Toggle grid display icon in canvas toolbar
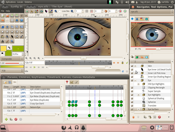Viewport: 175px width, 132px height. [x=87, y=11]
